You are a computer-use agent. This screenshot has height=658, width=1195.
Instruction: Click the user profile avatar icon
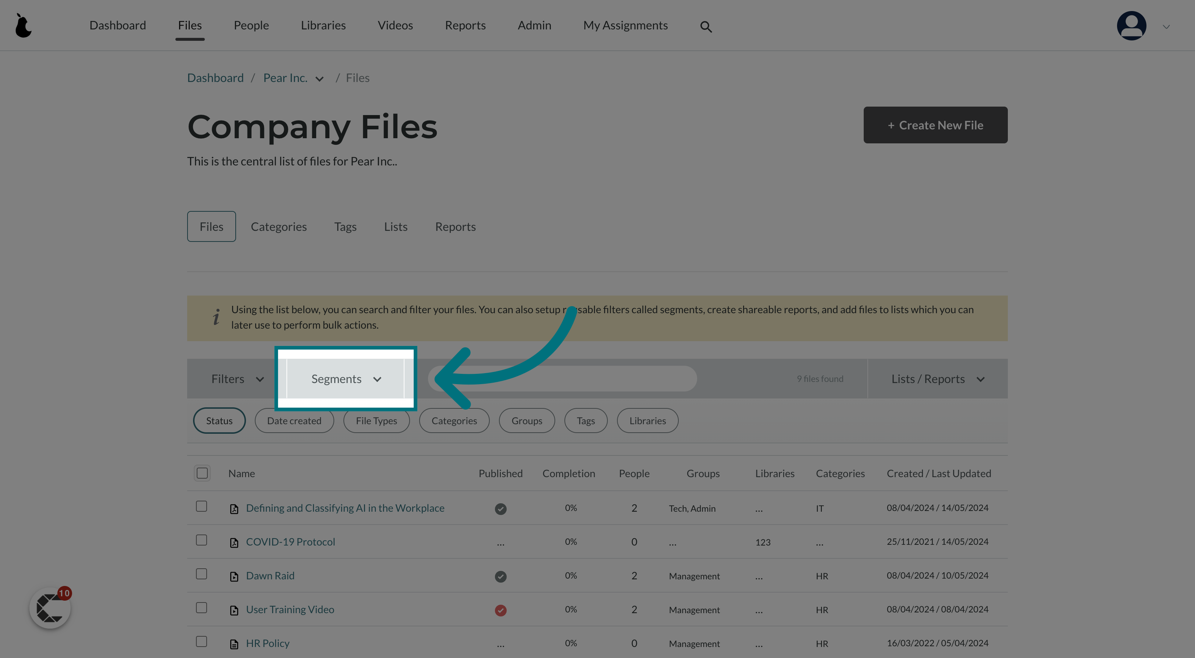tap(1131, 25)
